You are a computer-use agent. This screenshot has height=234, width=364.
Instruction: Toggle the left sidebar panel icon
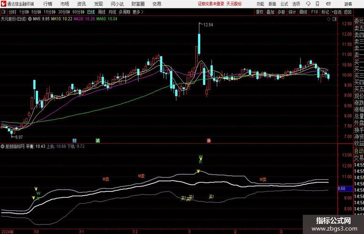[3, 12]
